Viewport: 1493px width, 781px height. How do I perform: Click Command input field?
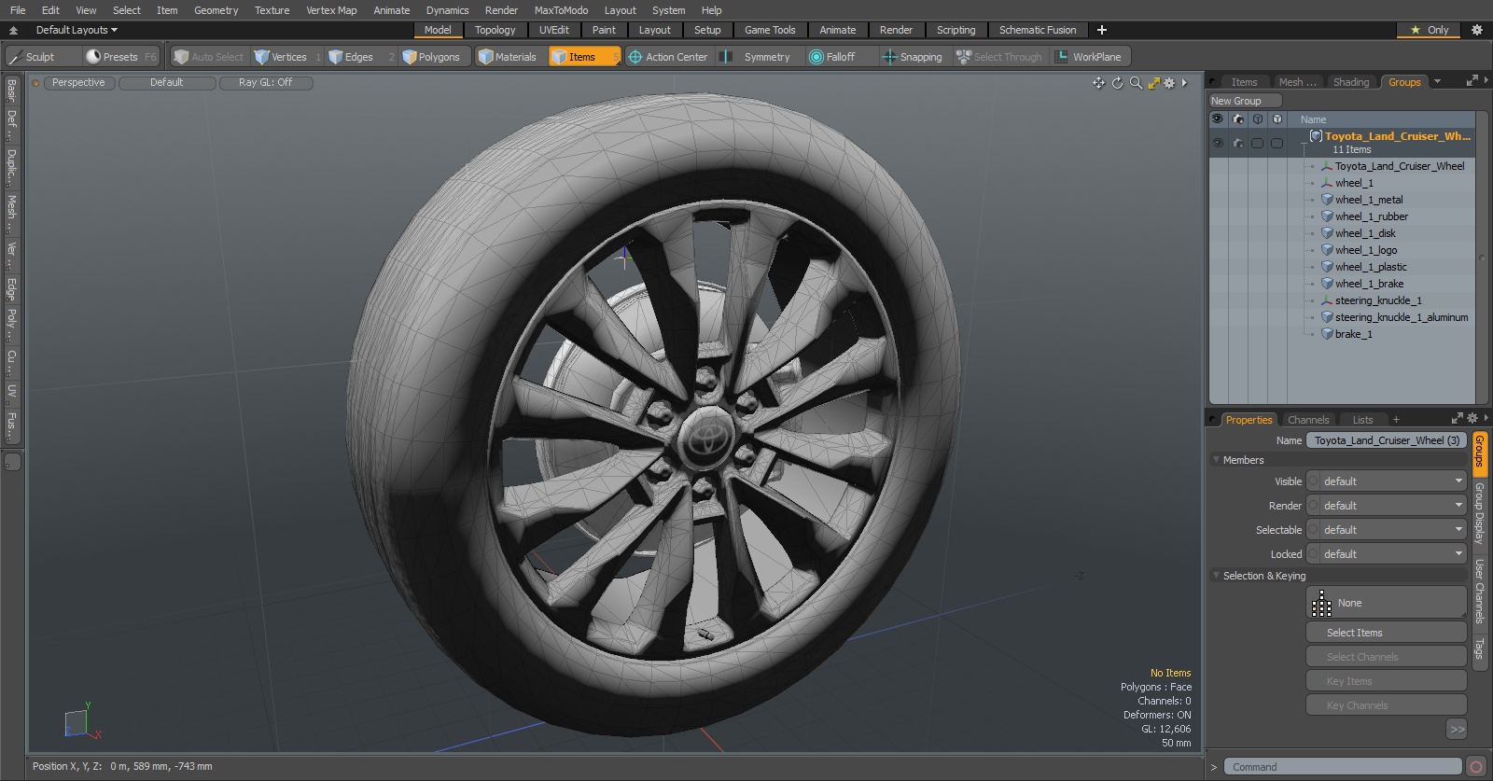[x=1343, y=767]
